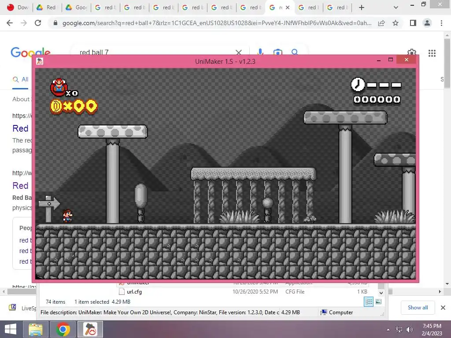Viewport: 451px width, 338px height.
Task: Open Google apps grid
Action: 432,53
